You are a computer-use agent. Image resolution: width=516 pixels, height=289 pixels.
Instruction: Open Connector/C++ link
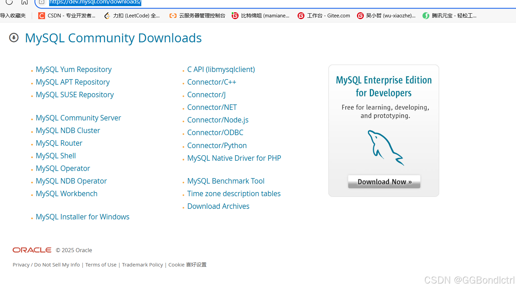pos(212,82)
